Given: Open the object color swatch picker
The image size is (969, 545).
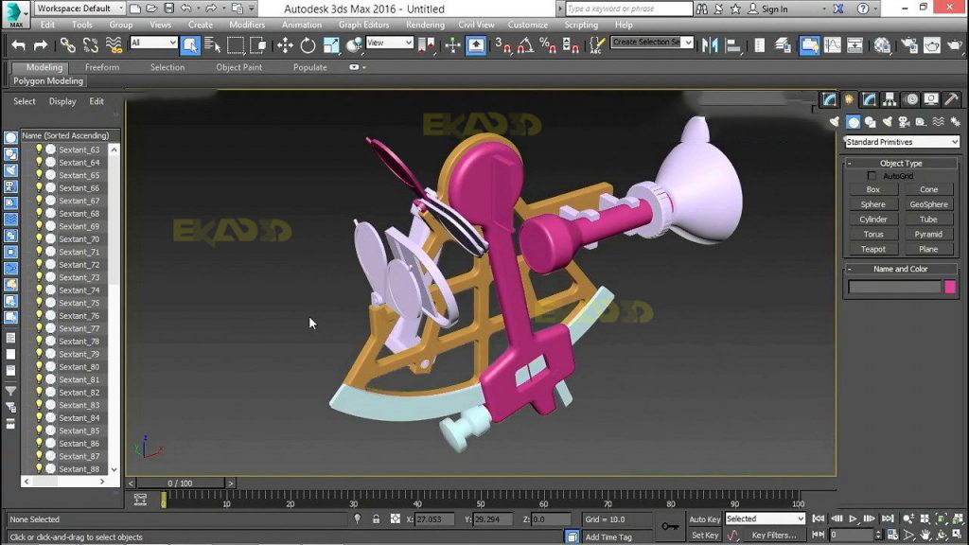Looking at the screenshot, I should coord(949,286).
